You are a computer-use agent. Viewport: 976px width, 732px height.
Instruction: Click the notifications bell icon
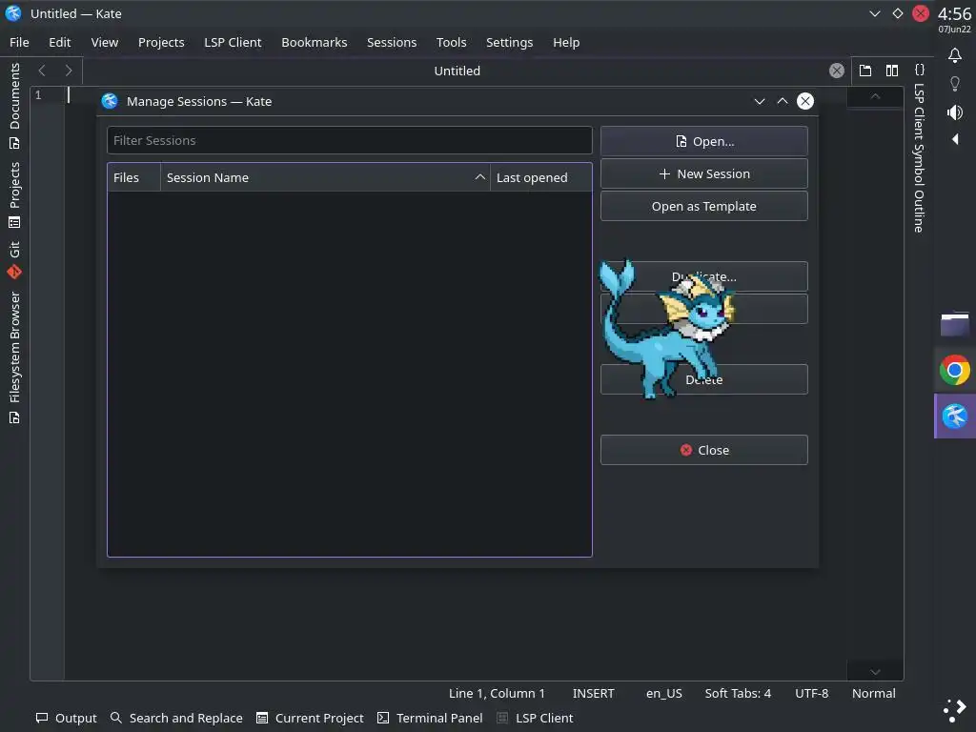[x=955, y=55]
